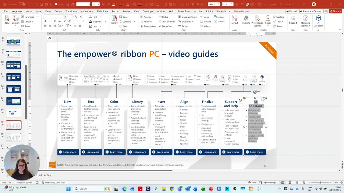Open the Shape Format tab

coord(241,11)
